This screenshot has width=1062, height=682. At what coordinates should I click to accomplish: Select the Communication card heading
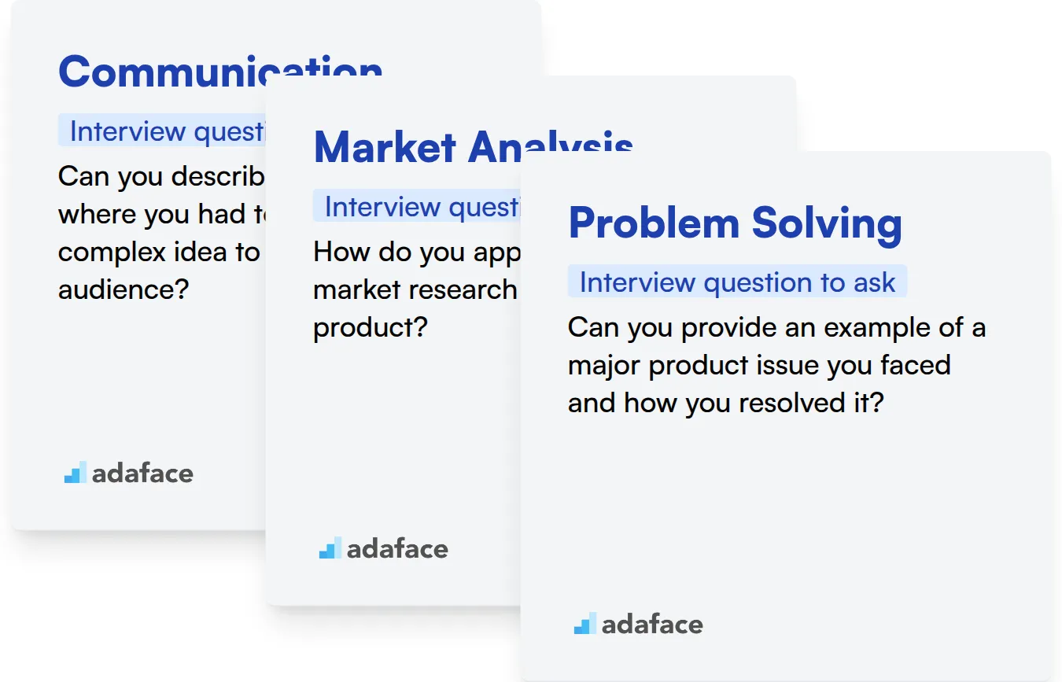pos(220,71)
